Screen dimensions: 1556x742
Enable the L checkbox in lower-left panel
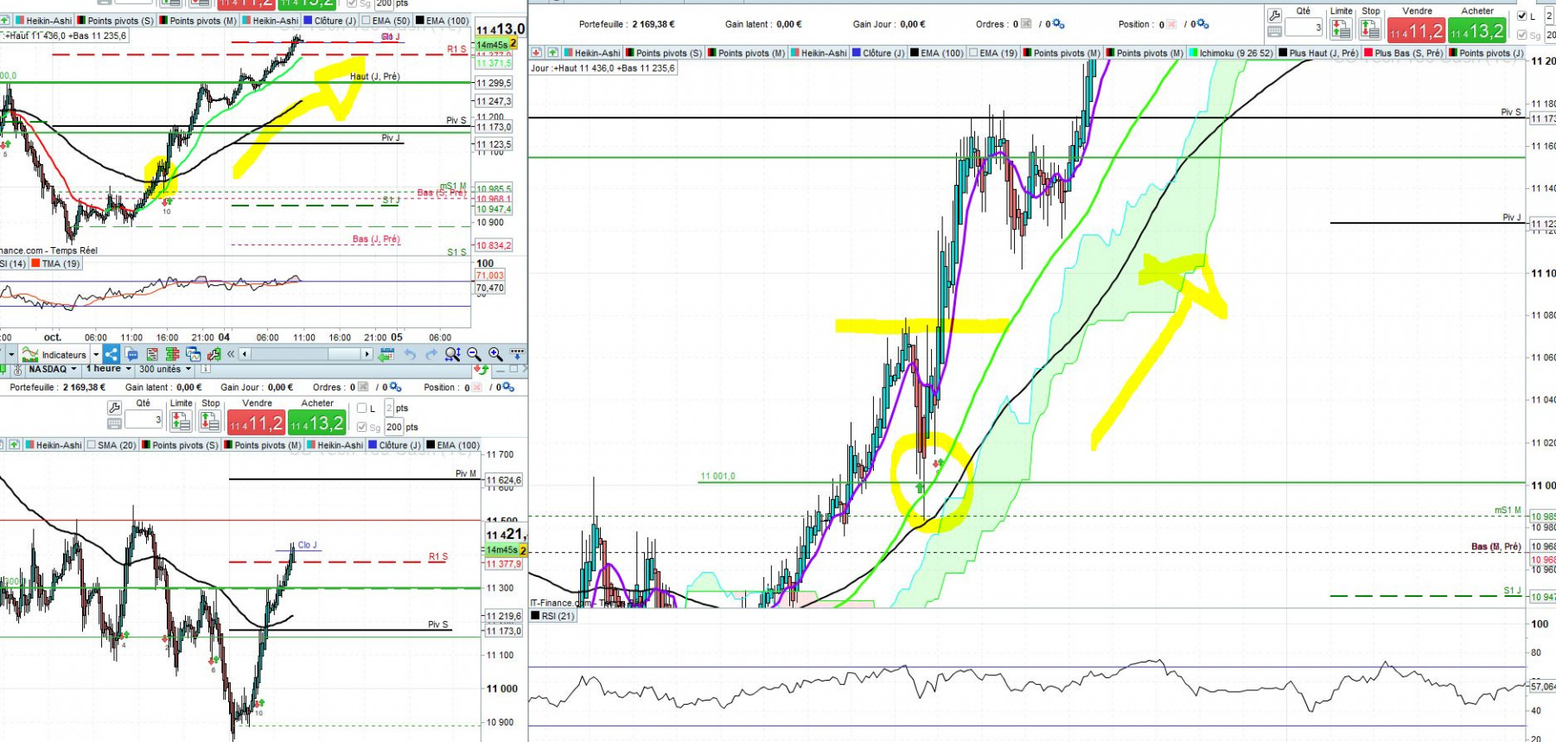click(362, 409)
